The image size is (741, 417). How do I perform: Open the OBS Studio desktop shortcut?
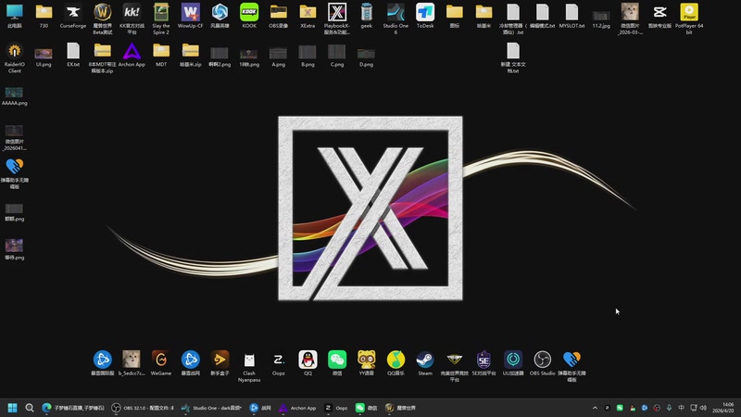pos(542,362)
